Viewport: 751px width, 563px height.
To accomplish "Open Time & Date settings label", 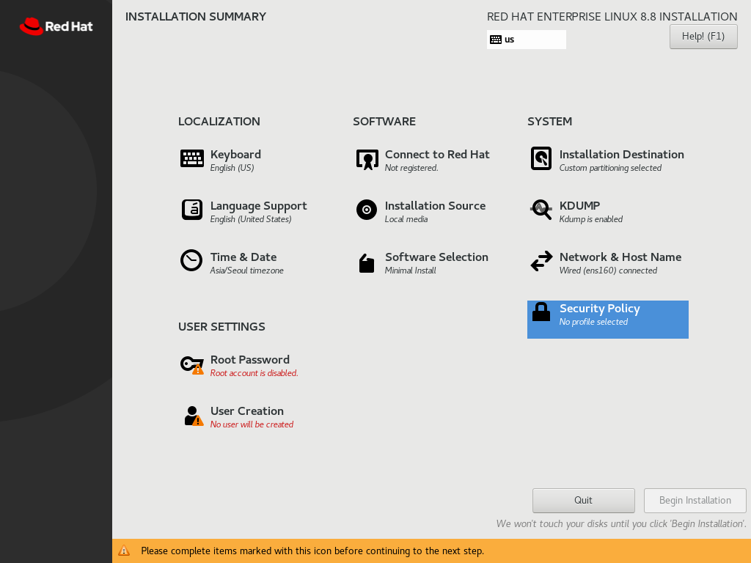I will click(x=243, y=257).
